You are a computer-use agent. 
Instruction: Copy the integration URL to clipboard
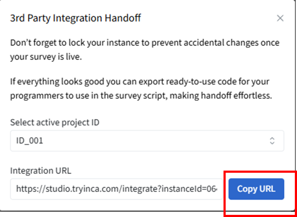click(256, 189)
